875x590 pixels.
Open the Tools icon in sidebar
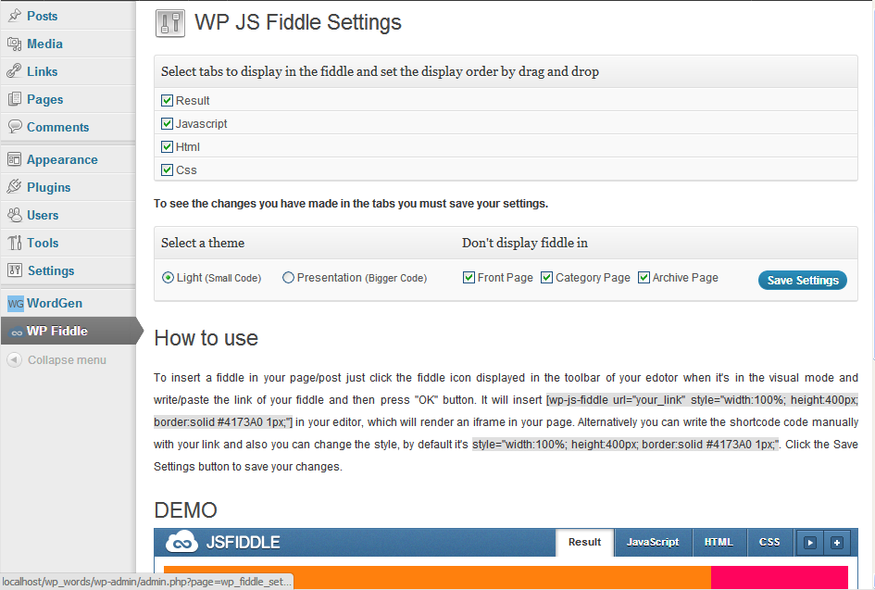coord(15,243)
